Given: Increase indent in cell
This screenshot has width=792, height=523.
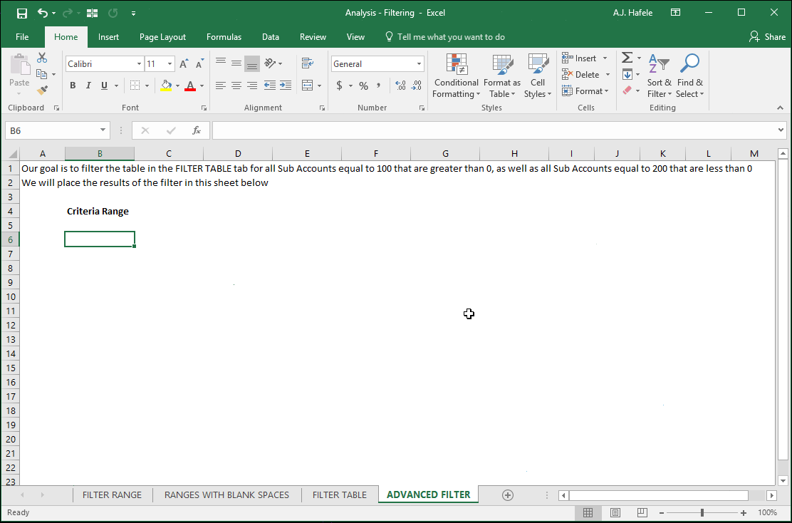Looking at the screenshot, I should point(286,86).
